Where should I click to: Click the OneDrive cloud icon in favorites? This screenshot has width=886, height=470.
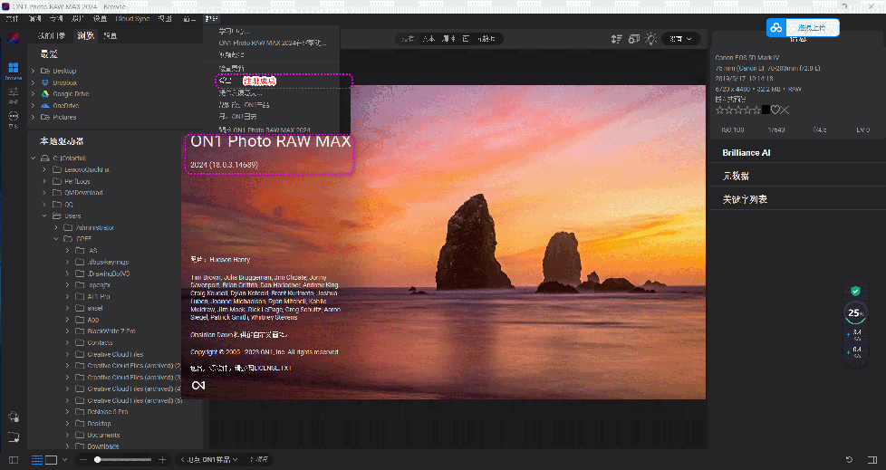coord(45,106)
